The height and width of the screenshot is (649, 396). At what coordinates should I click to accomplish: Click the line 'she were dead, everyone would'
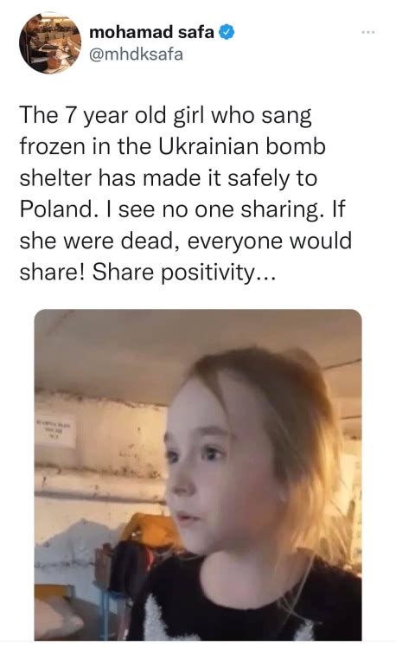tap(186, 241)
